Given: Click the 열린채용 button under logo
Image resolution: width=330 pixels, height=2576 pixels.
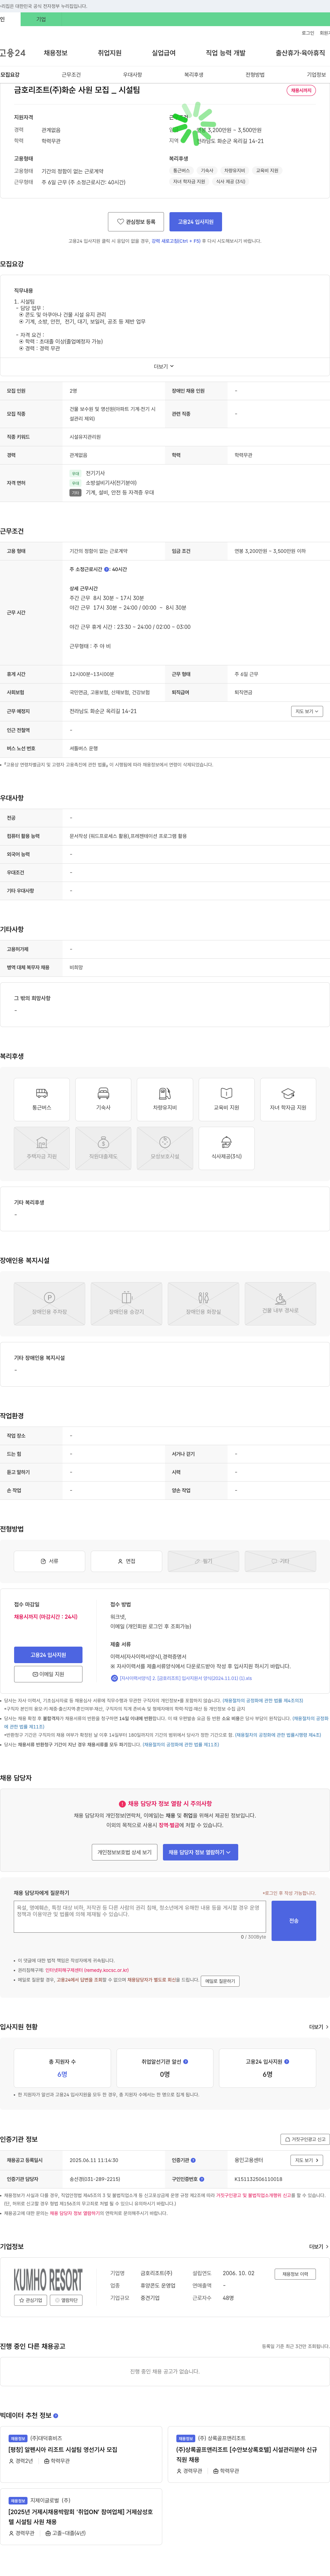Looking at the screenshot, I should pos(66,2300).
